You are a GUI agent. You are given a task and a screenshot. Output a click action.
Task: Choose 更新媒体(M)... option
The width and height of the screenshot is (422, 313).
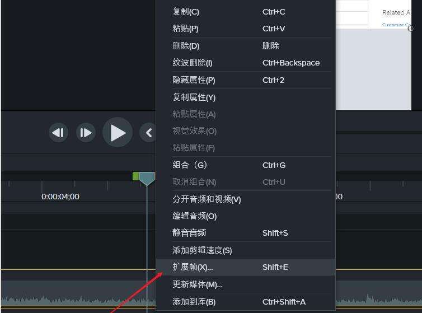246,284
